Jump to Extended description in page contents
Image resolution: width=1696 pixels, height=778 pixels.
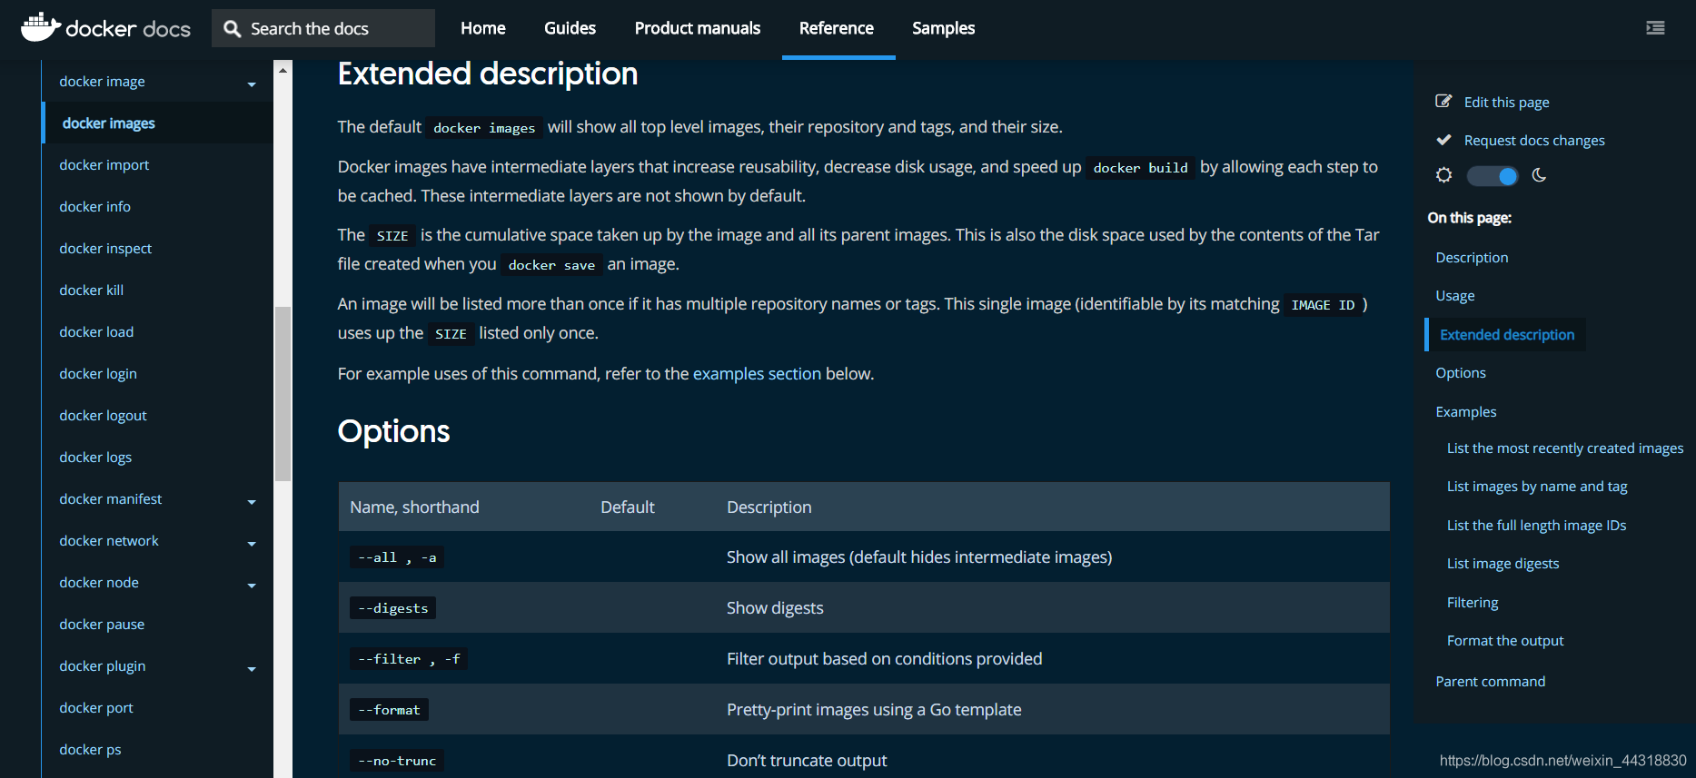click(1507, 335)
